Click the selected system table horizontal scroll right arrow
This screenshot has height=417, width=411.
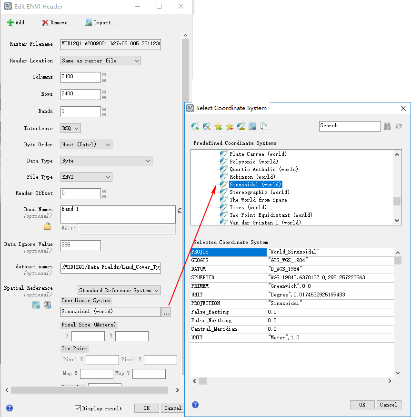tap(390, 381)
